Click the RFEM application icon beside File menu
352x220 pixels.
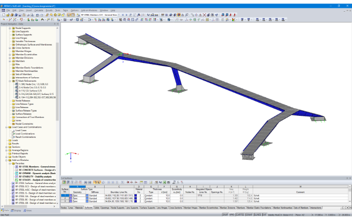coord(3,10)
